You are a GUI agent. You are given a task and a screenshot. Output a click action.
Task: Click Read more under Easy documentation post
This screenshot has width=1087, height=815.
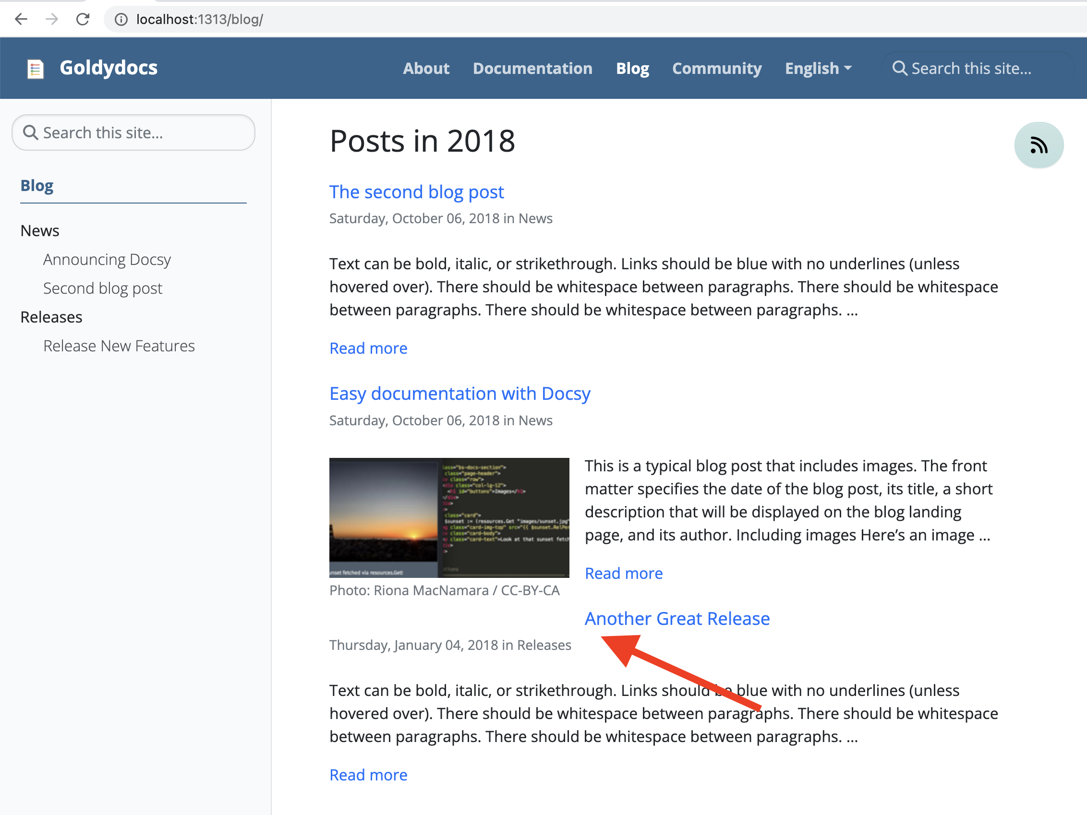[x=623, y=573]
